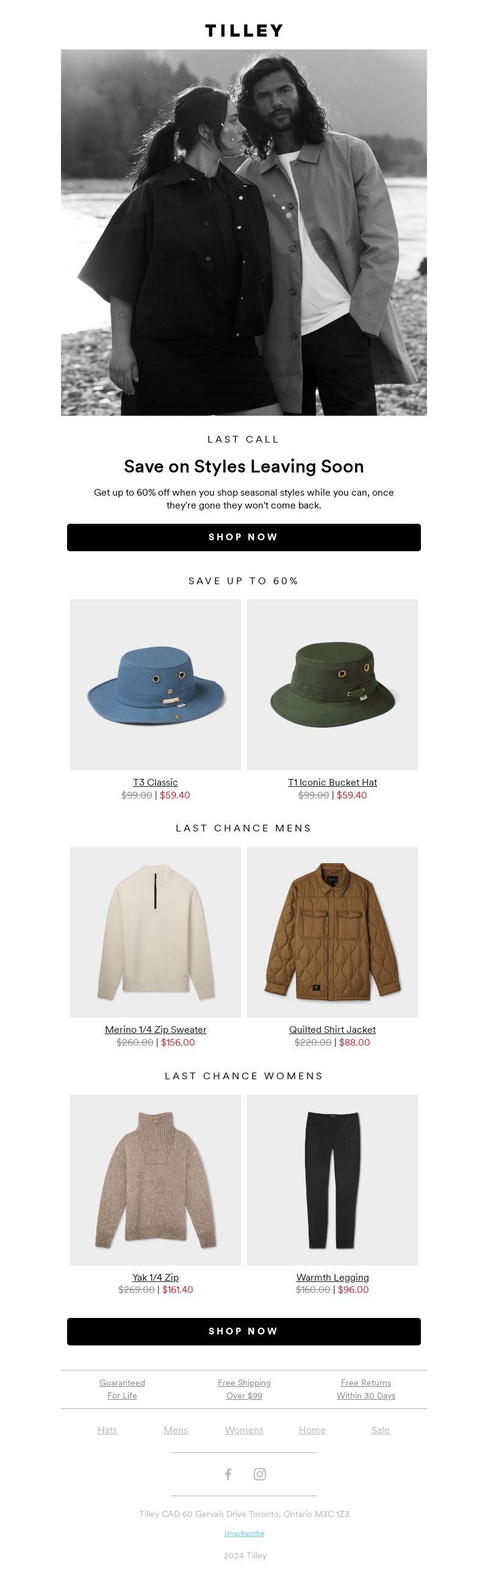Viewport: 488px width, 1589px height.
Task: Click the Unsubscribe link
Action: tap(244, 1533)
